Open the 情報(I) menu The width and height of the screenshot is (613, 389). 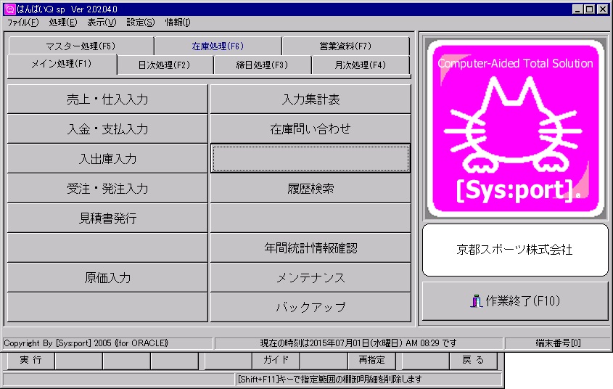[x=178, y=22]
